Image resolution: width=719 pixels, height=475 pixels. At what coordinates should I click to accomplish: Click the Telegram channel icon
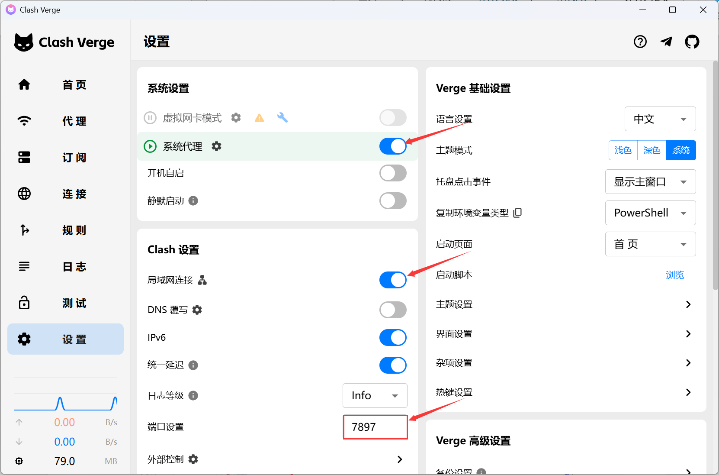(x=666, y=42)
